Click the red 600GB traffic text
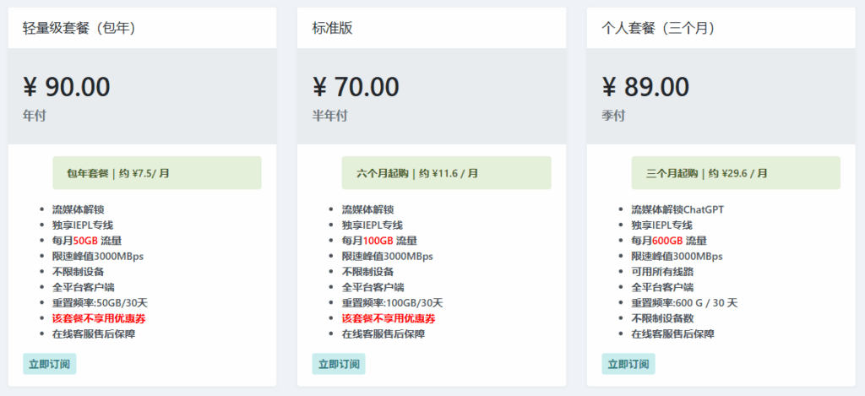 [667, 241]
